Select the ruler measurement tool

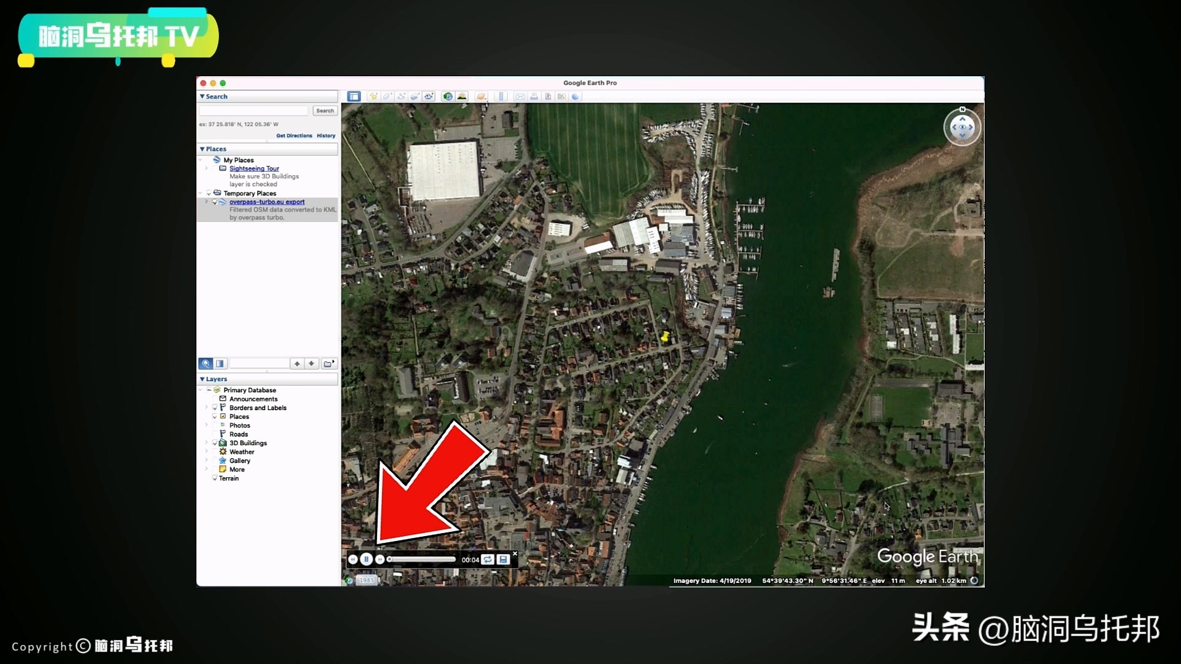click(501, 97)
